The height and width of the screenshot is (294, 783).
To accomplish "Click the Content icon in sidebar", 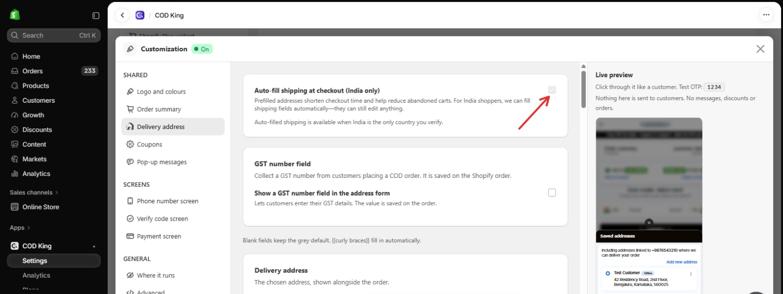I will [x=14, y=145].
